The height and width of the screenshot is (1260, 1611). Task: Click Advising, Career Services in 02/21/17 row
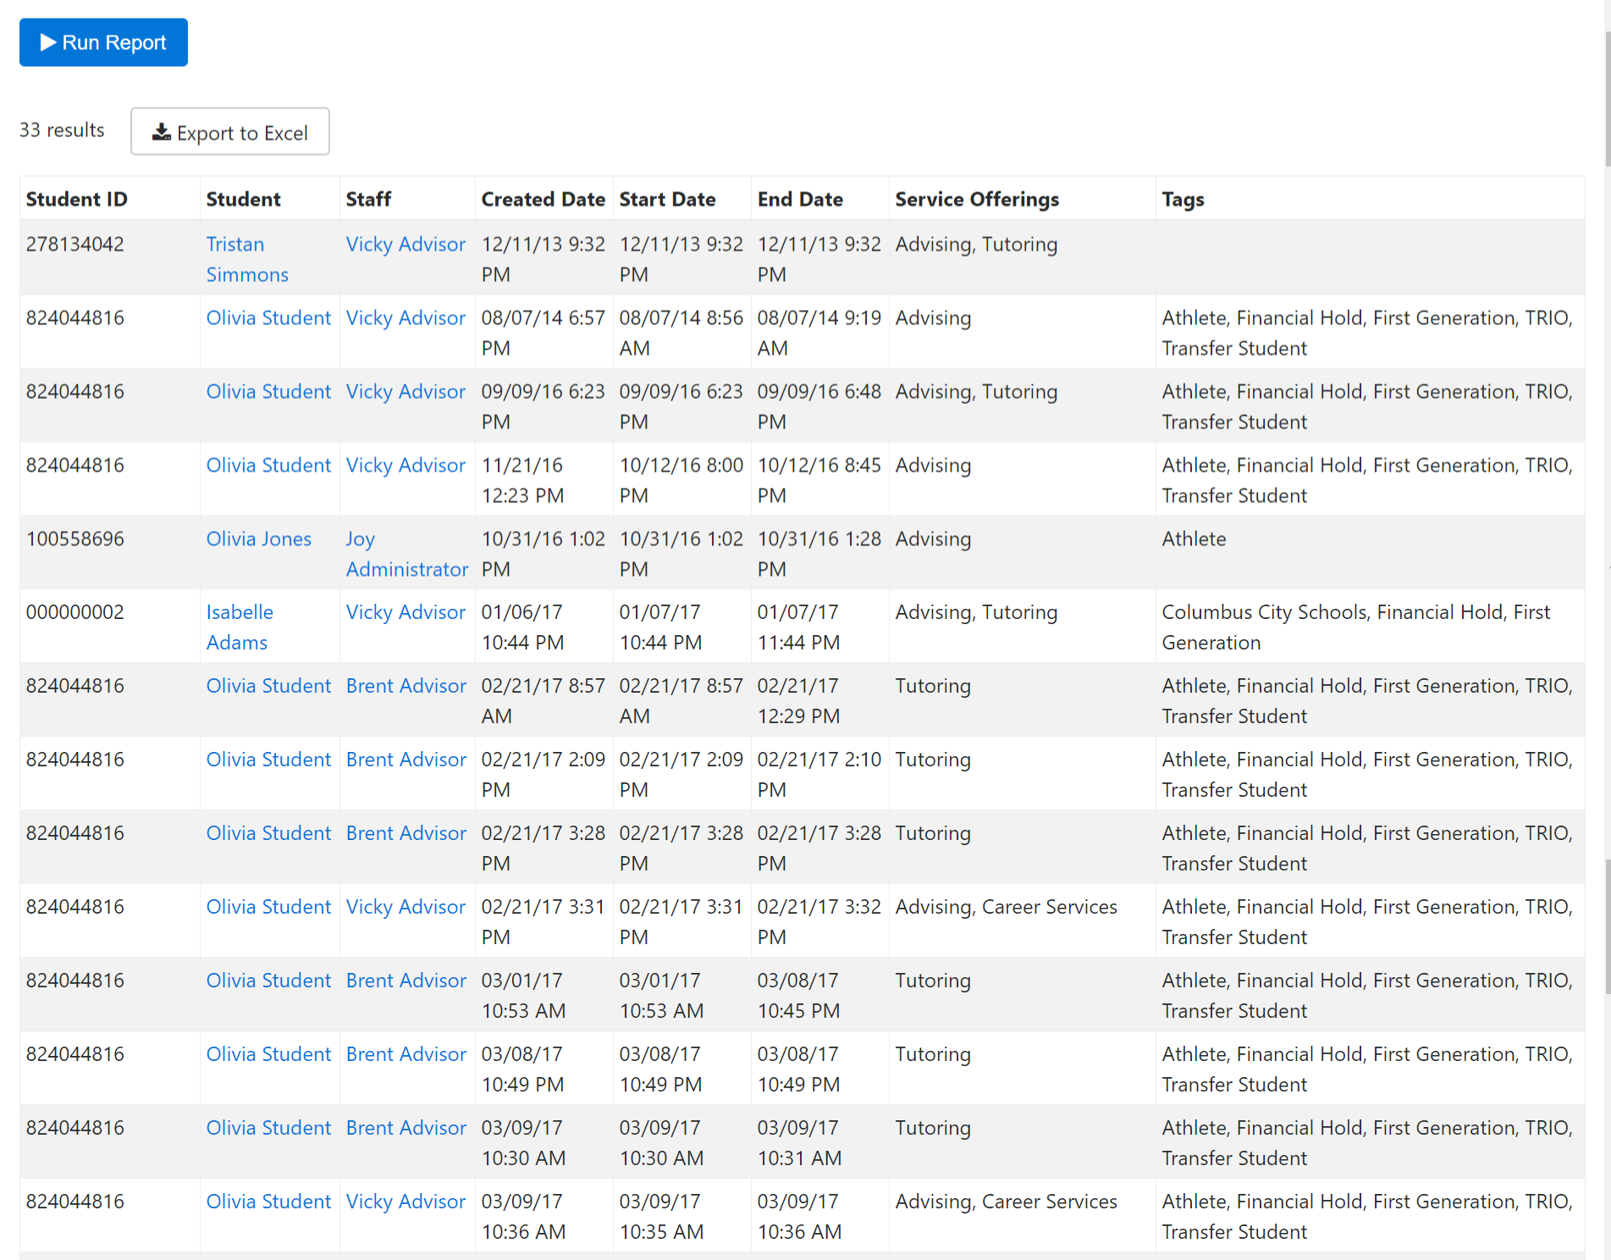[x=1007, y=907]
